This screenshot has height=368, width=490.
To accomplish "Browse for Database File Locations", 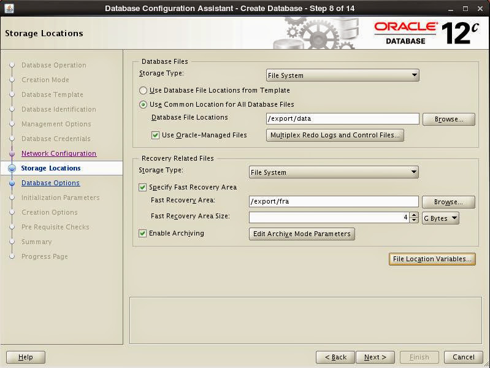I will click(x=449, y=120).
